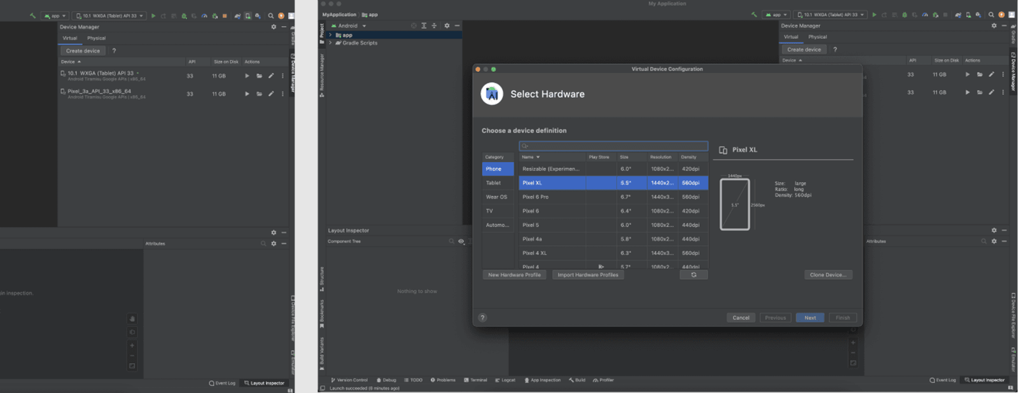Open SDK Manager icon in right window toolbar

tap(978, 15)
